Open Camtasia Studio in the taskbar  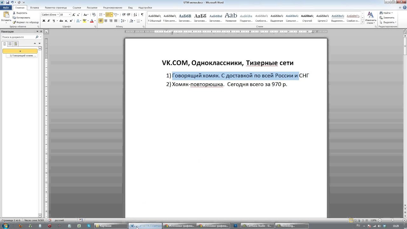[x=257, y=226]
